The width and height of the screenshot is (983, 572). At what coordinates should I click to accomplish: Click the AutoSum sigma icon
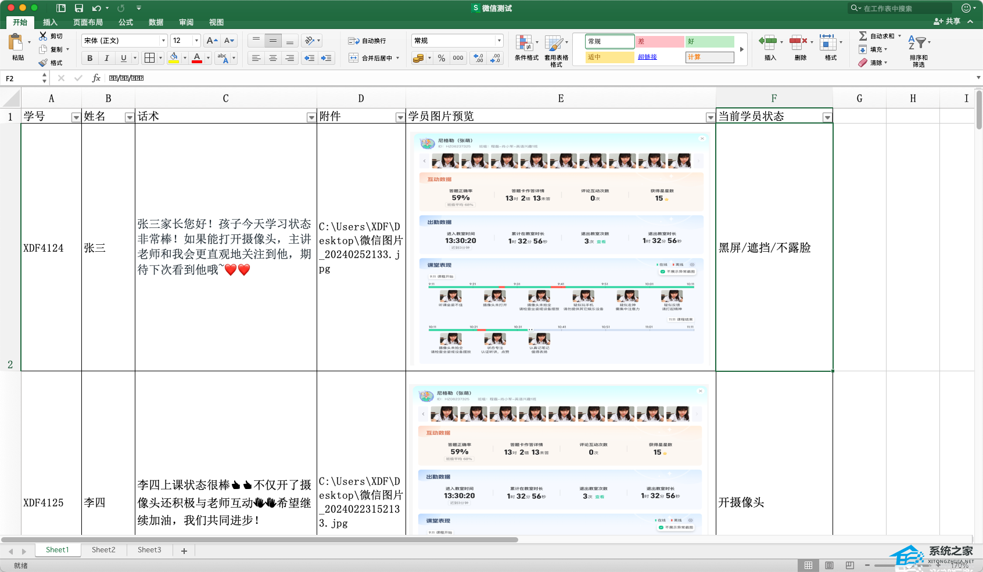click(863, 36)
